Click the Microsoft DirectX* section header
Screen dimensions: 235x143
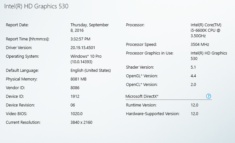142,96
